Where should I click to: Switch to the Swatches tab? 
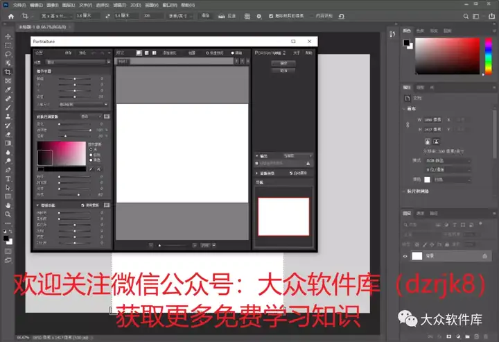point(420,31)
